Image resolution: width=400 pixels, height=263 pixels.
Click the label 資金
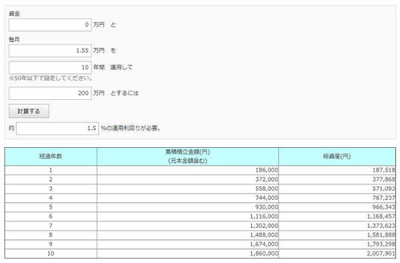(x=14, y=14)
